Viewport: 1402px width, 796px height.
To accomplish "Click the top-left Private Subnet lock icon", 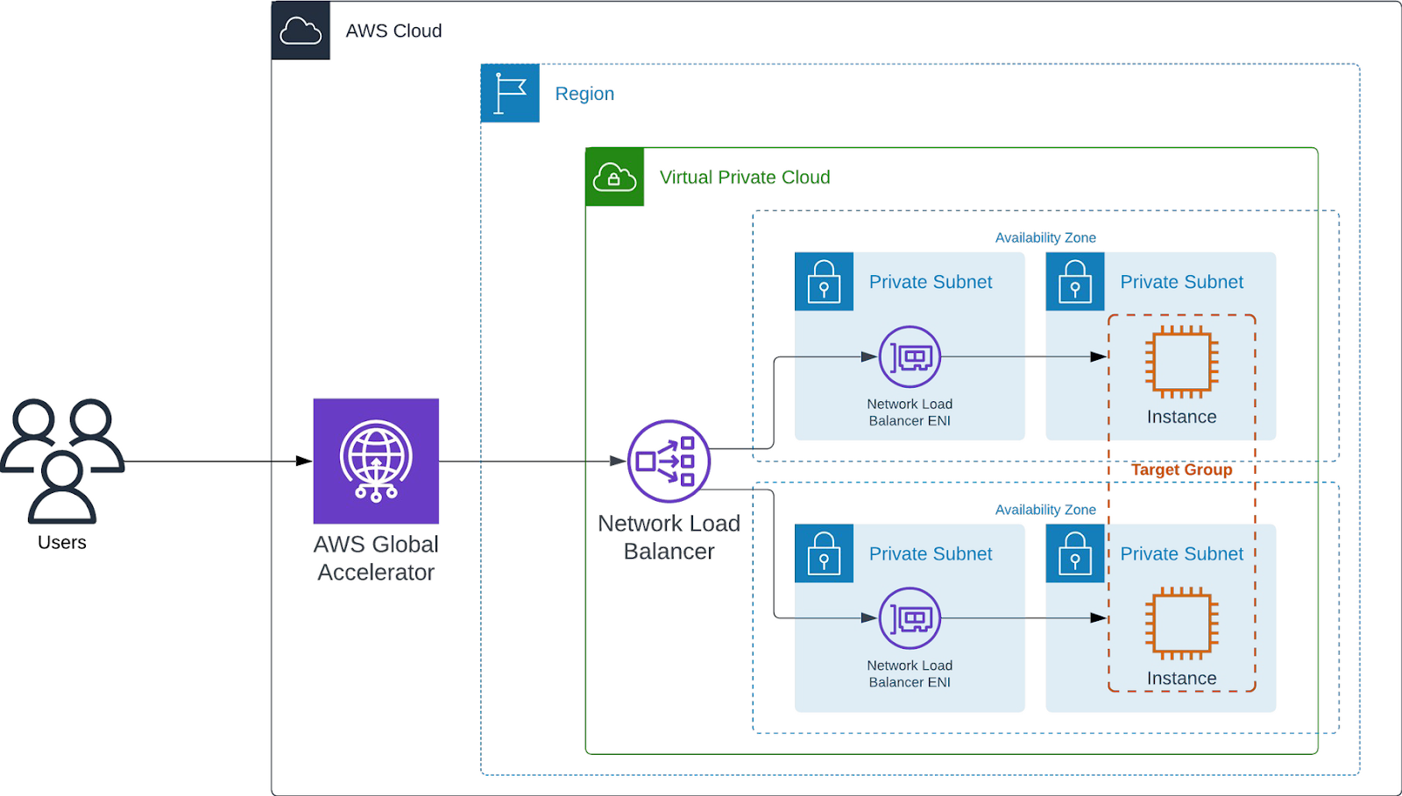I will click(x=823, y=281).
